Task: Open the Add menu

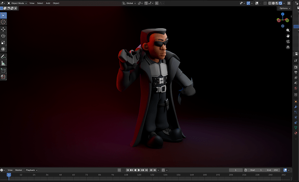Action: [48, 3]
